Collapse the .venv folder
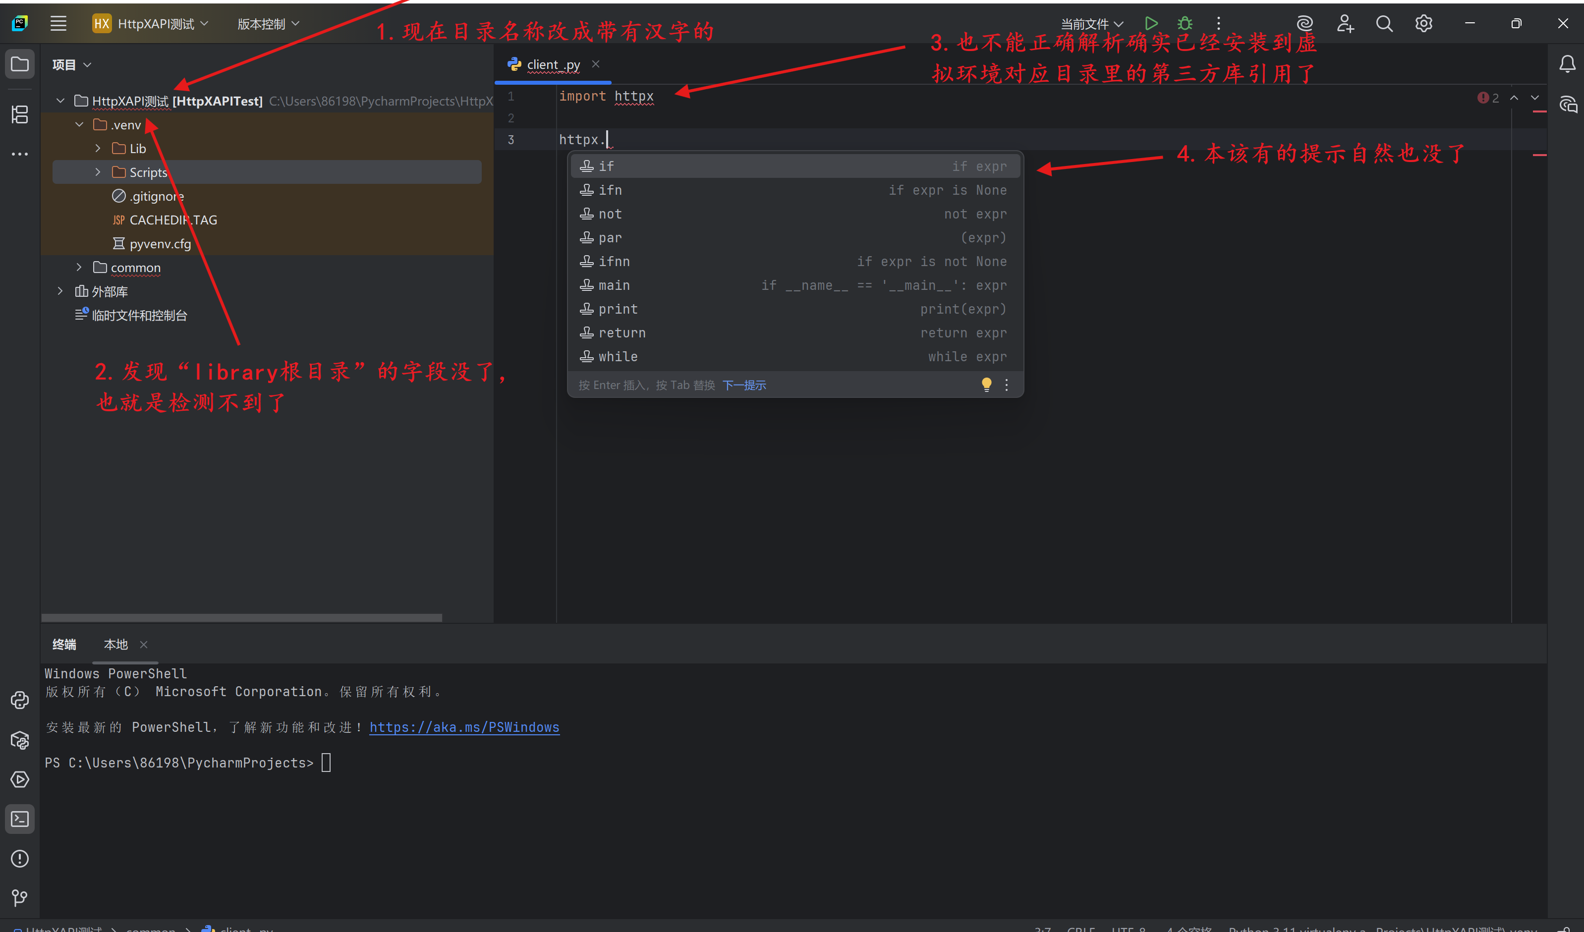 (x=79, y=124)
